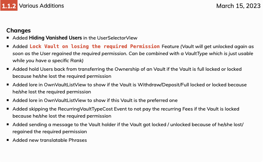Click the bold Hiding Vanished Users text
This screenshot has height=162, width=263.
55,38
